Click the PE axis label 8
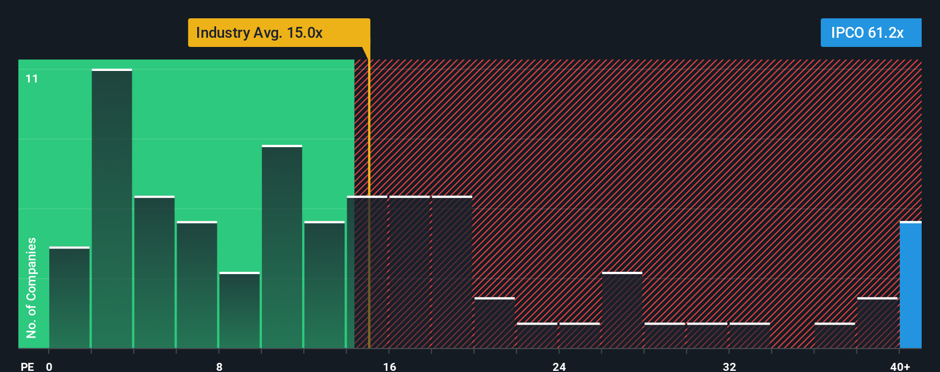The height and width of the screenshot is (372, 940). [x=220, y=366]
